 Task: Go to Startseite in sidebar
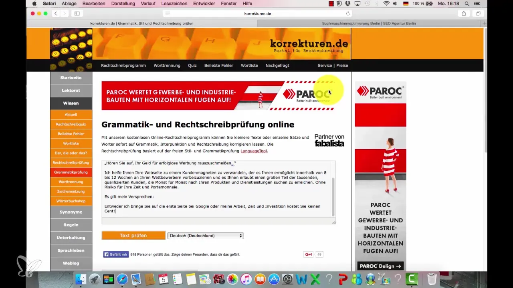point(71,78)
